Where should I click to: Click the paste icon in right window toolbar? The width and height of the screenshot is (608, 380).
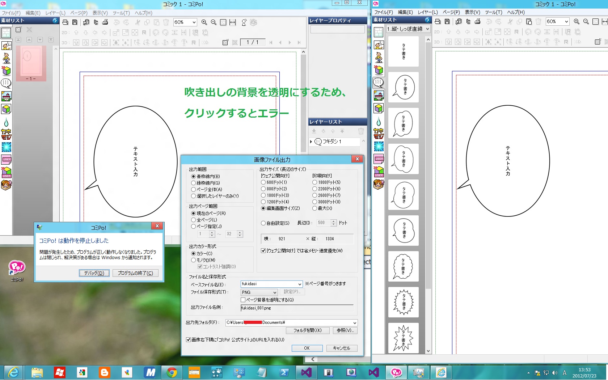(529, 22)
